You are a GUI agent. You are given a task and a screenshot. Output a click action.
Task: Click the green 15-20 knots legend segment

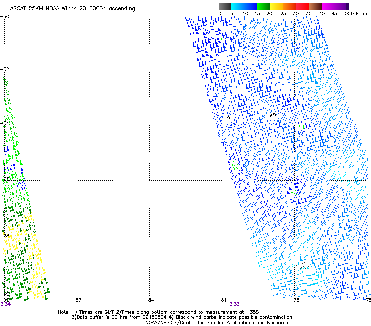click(x=264, y=6)
